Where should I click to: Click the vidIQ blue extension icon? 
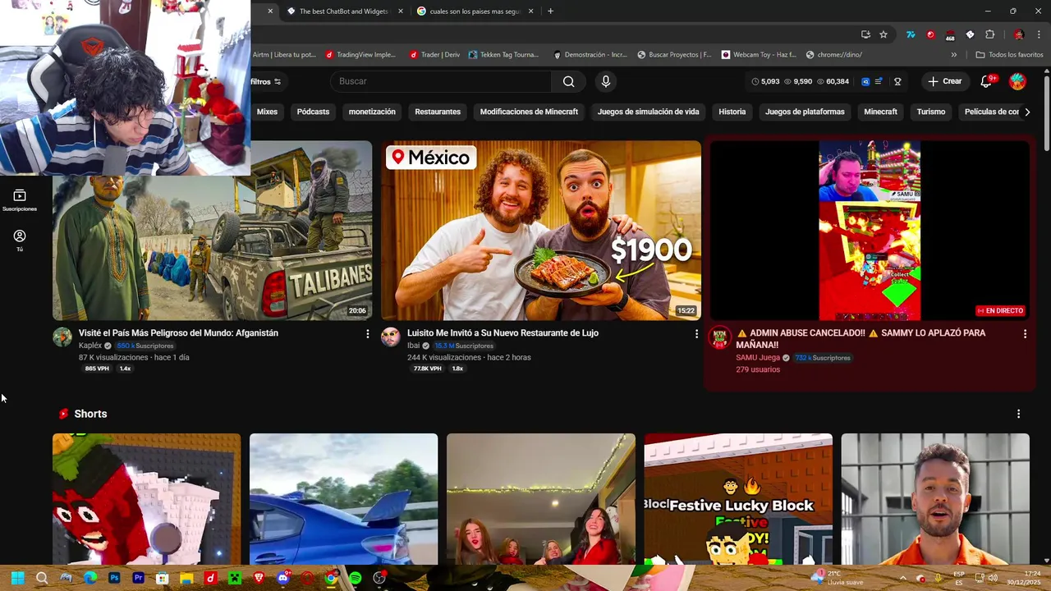865,81
